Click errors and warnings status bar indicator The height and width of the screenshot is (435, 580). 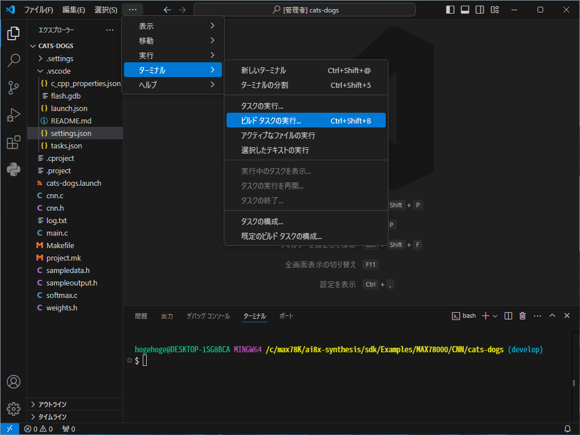click(x=39, y=429)
